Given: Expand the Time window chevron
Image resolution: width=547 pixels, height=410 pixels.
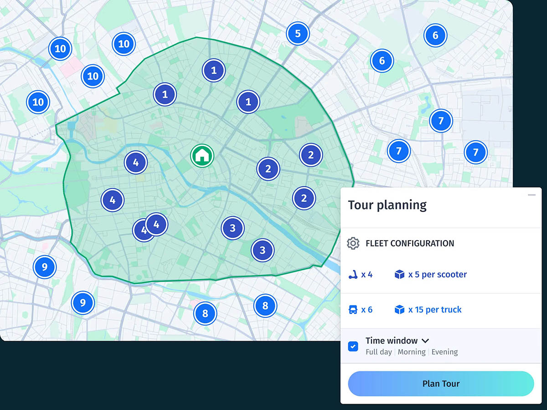Looking at the screenshot, I should click(425, 341).
